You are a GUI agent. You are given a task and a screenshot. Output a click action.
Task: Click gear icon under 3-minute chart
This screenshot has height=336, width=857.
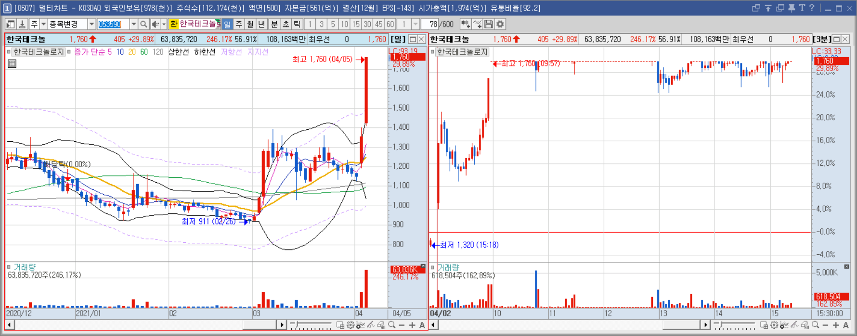click(774, 325)
